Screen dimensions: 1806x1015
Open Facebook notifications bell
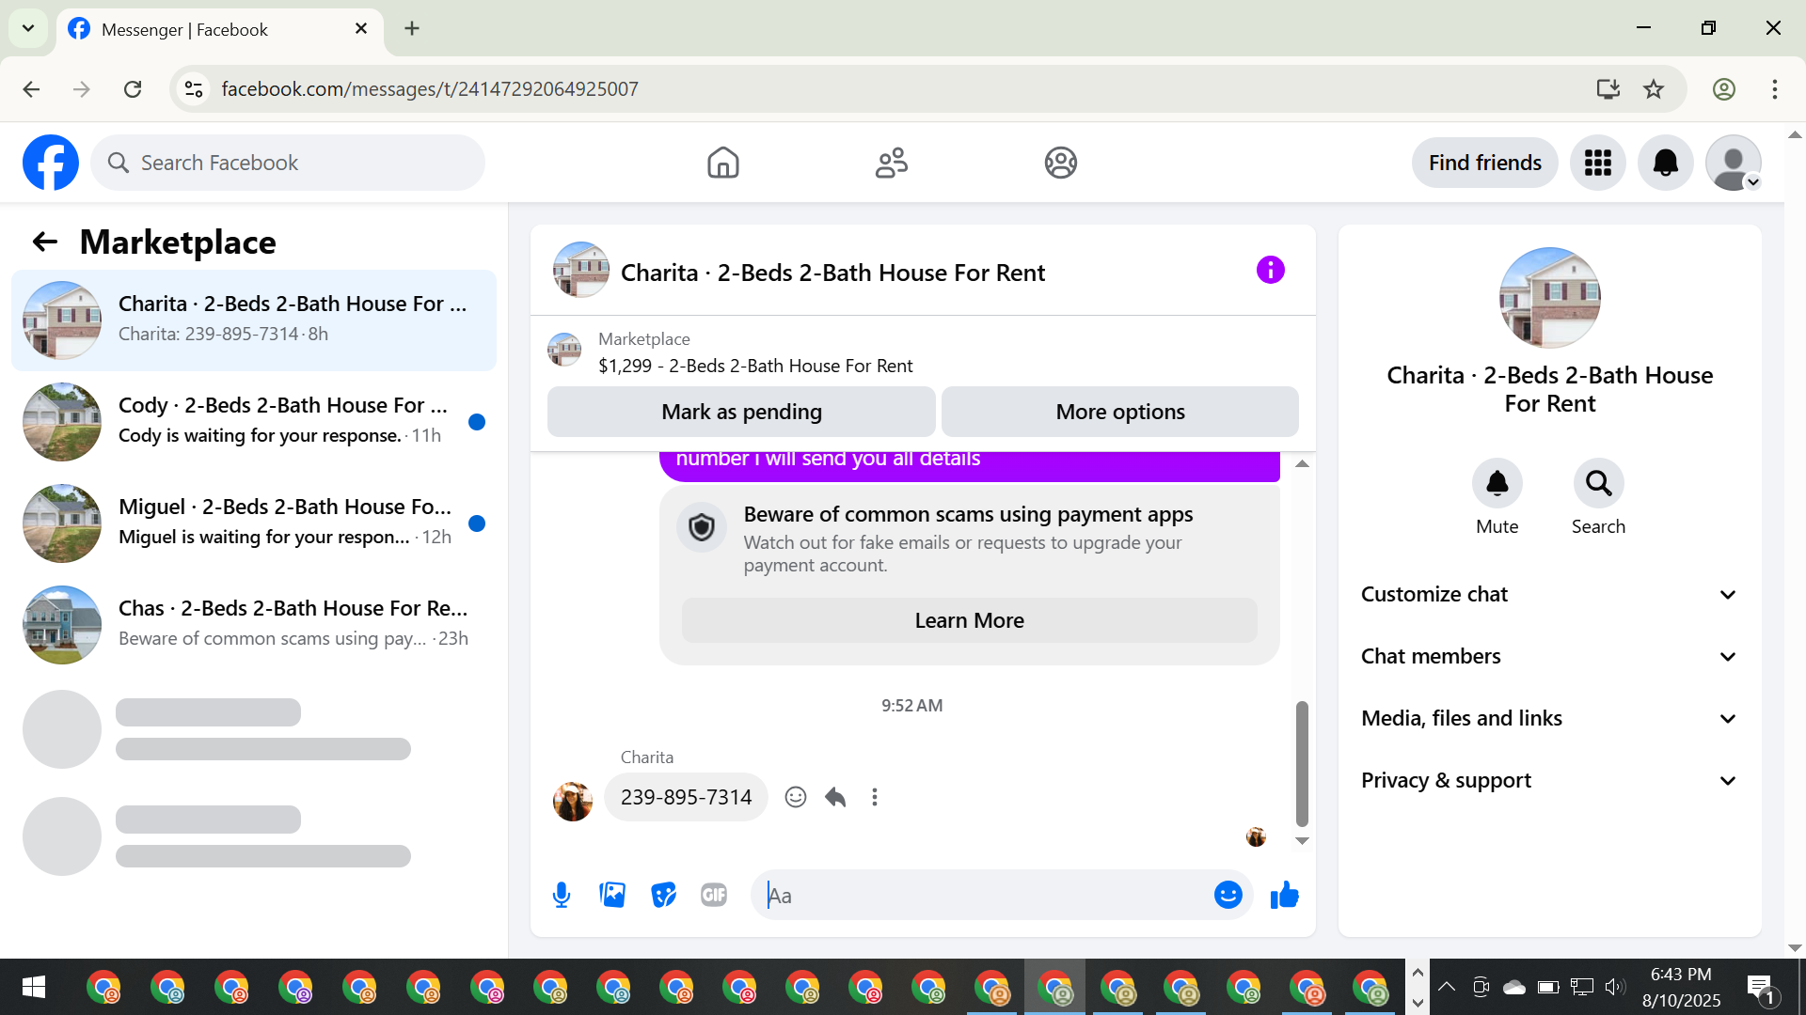1665,163
